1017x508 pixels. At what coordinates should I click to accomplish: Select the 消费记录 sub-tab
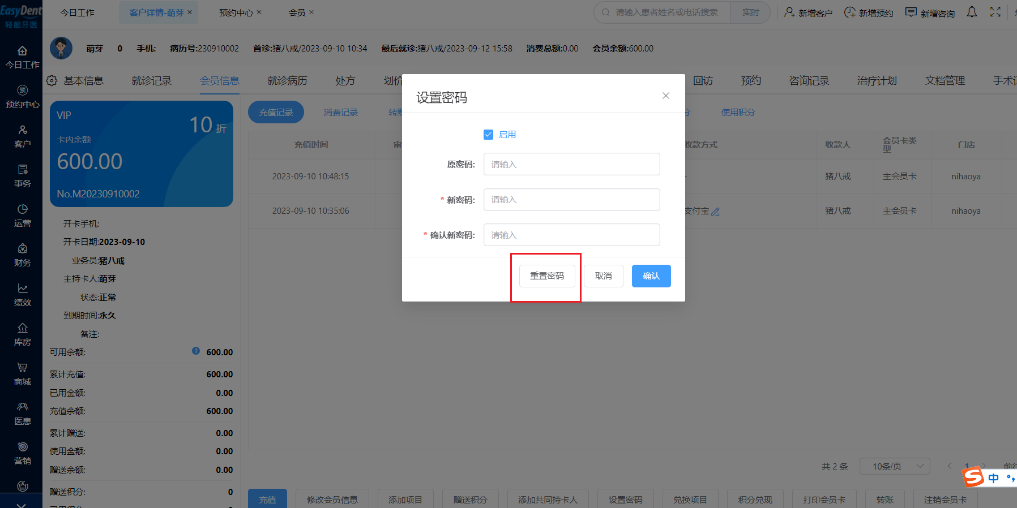point(341,112)
